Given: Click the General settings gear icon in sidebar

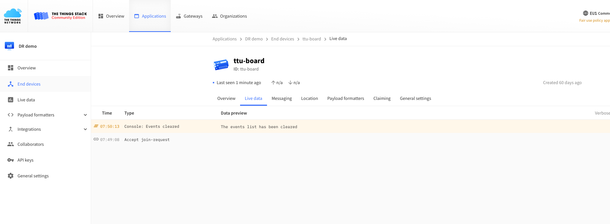Looking at the screenshot, I should pos(11,176).
